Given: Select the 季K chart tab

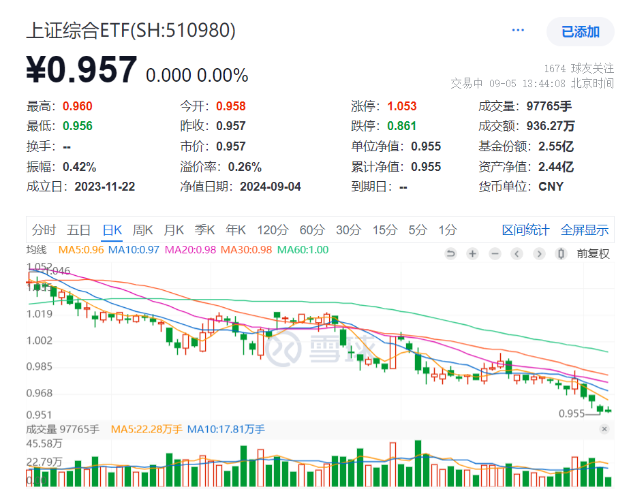Looking at the screenshot, I should 205,230.
